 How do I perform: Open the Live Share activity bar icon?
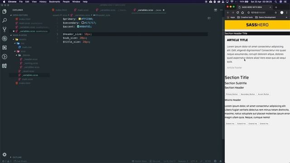pos(5,66)
